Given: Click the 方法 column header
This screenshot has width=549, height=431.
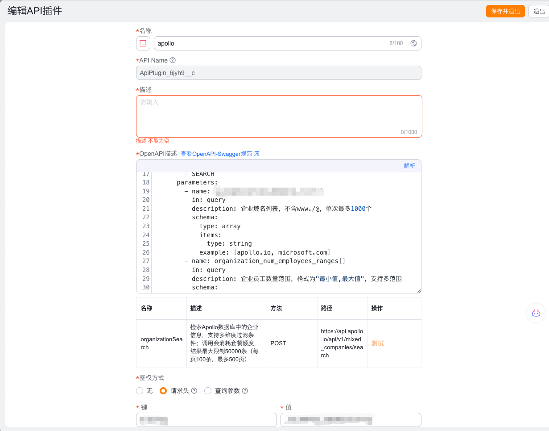Looking at the screenshot, I should (292, 308).
